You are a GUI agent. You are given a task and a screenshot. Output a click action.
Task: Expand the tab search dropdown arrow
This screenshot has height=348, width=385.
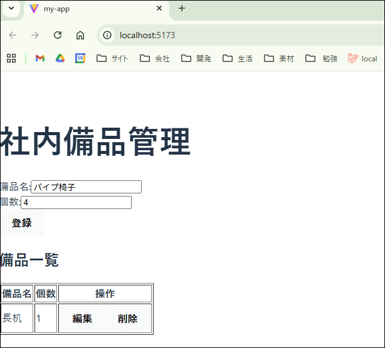click(11, 9)
